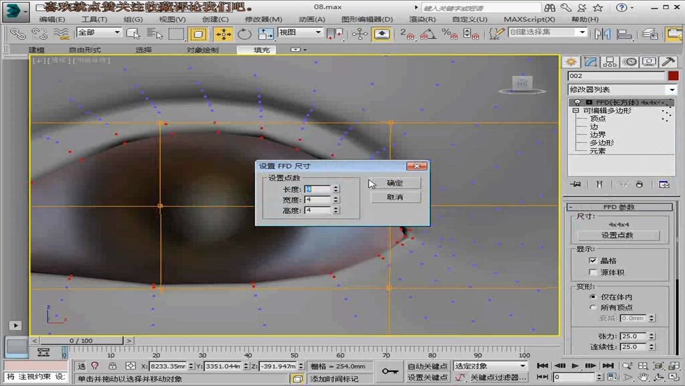Click the red object color swatch
685x386 pixels.
[674, 76]
